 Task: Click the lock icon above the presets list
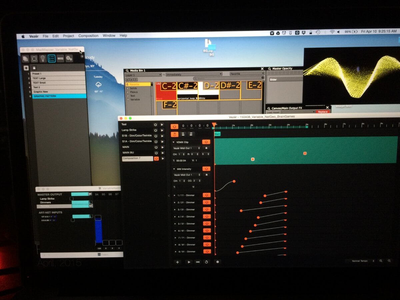[x=34, y=68]
